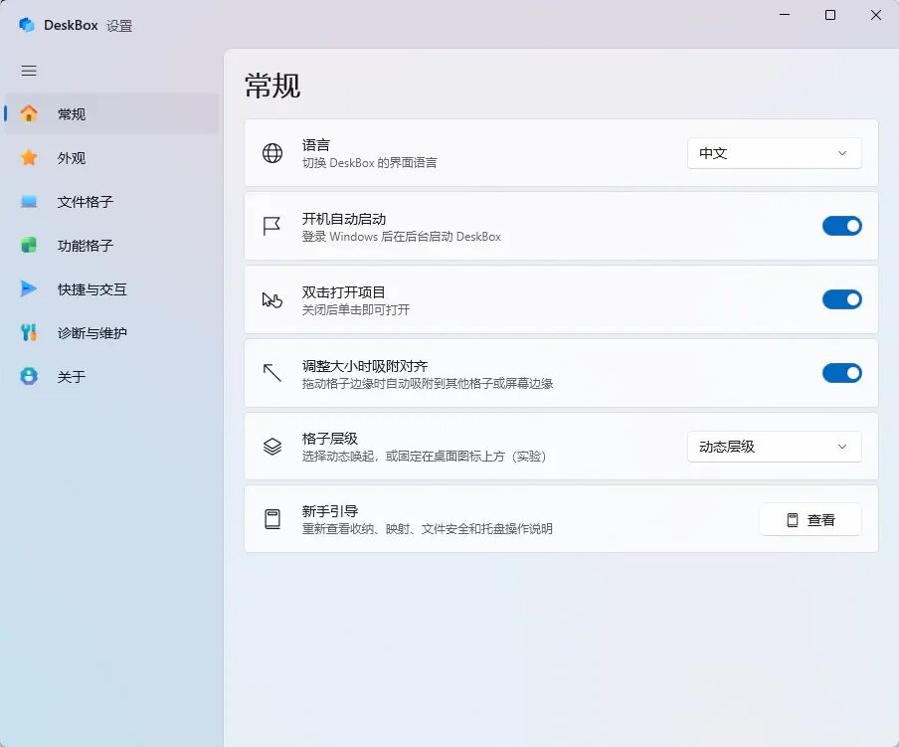Viewport: 899px width, 747px height.
Task: Switch to the 功能格子 page
Action: pos(111,246)
